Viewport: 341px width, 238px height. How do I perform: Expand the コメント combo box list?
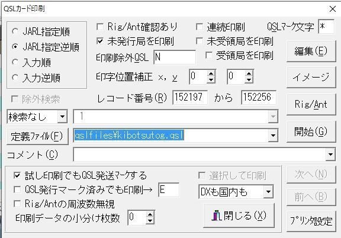click(330, 155)
